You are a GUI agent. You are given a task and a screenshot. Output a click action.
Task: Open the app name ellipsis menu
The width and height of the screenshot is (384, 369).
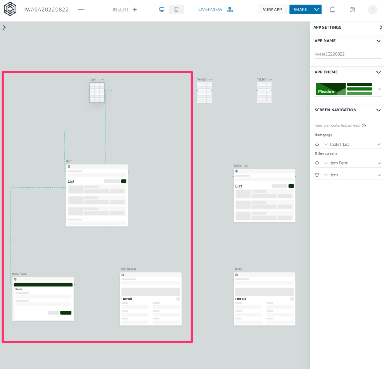81,10
